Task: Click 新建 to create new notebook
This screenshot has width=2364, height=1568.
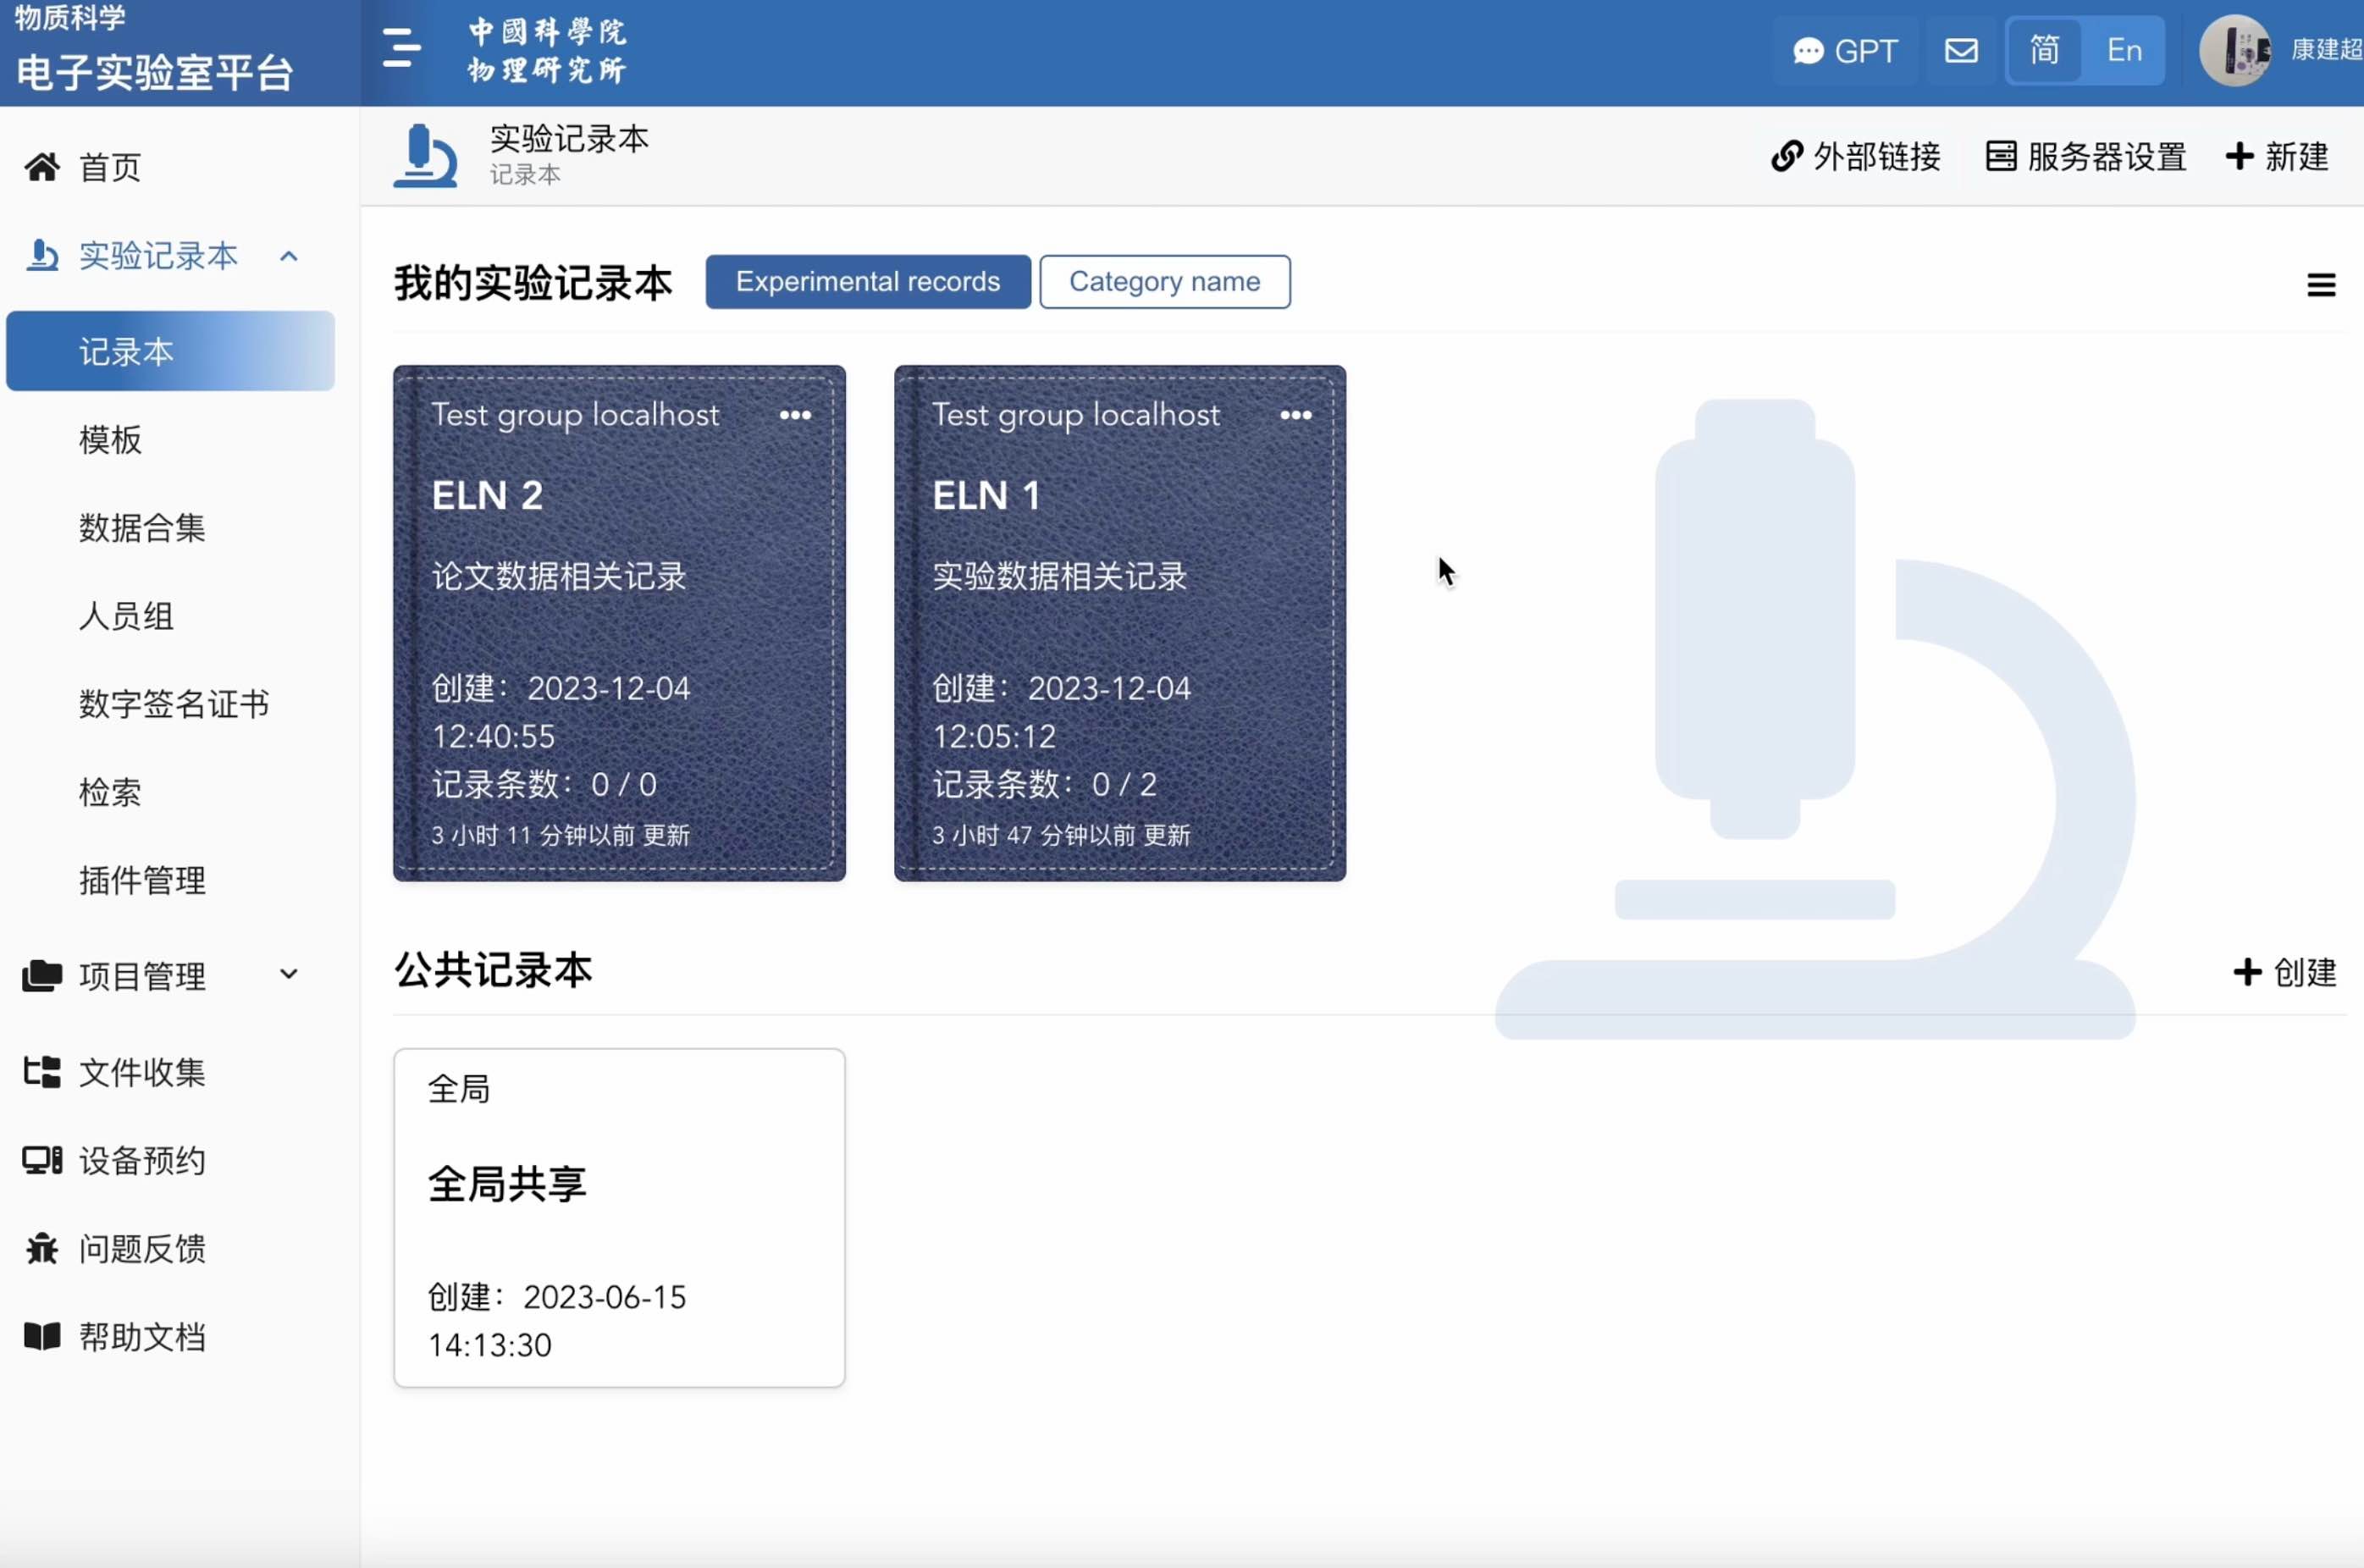Action: 2278,157
